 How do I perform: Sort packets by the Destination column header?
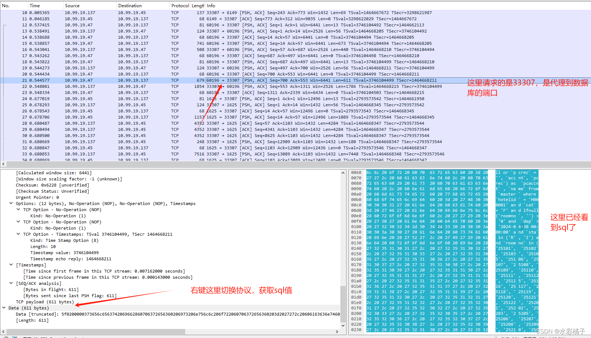[x=143, y=5]
